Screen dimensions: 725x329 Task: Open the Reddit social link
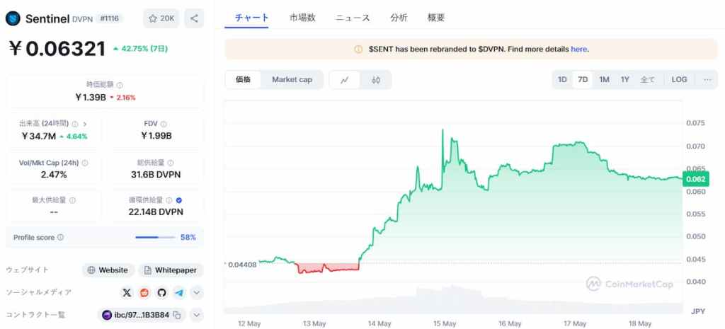[x=144, y=292]
